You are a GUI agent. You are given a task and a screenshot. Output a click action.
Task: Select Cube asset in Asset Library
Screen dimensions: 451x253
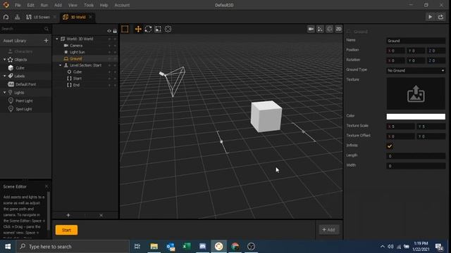[20, 67]
